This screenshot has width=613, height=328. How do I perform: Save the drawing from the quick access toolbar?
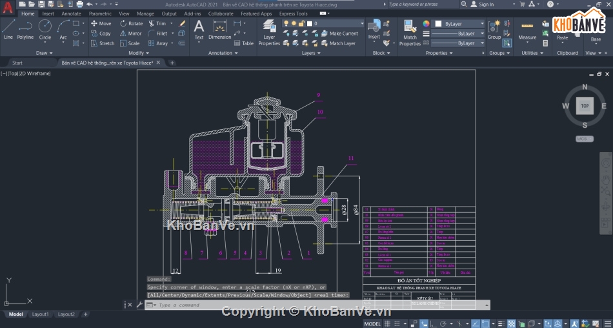[41, 5]
